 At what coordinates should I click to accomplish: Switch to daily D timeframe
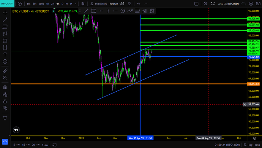coord(63,4)
